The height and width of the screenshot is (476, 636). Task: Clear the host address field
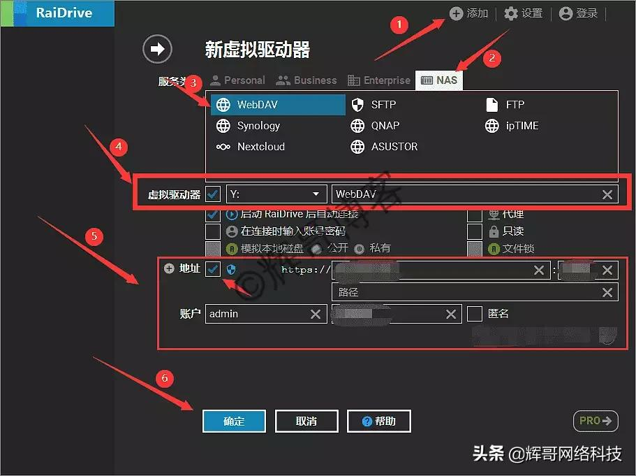(x=539, y=270)
